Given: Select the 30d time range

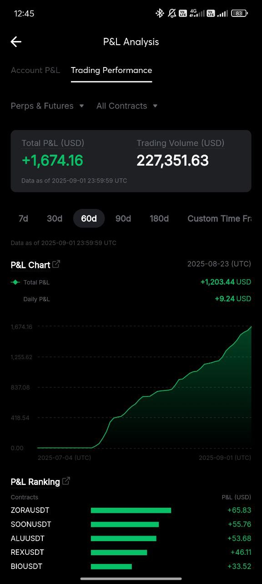Looking at the screenshot, I should click(55, 219).
